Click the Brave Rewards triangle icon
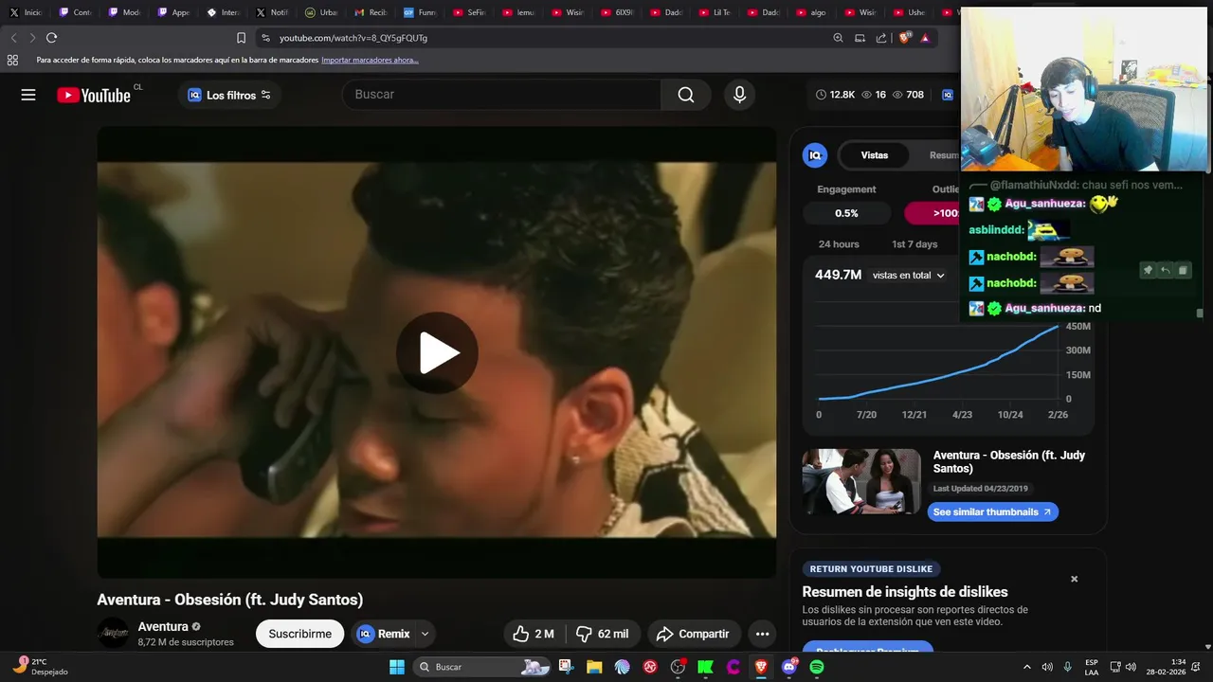The height and width of the screenshot is (682, 1213). point(925,38)
